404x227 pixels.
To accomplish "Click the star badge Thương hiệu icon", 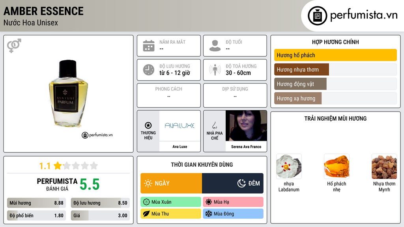I will click(x=148, y=125).
